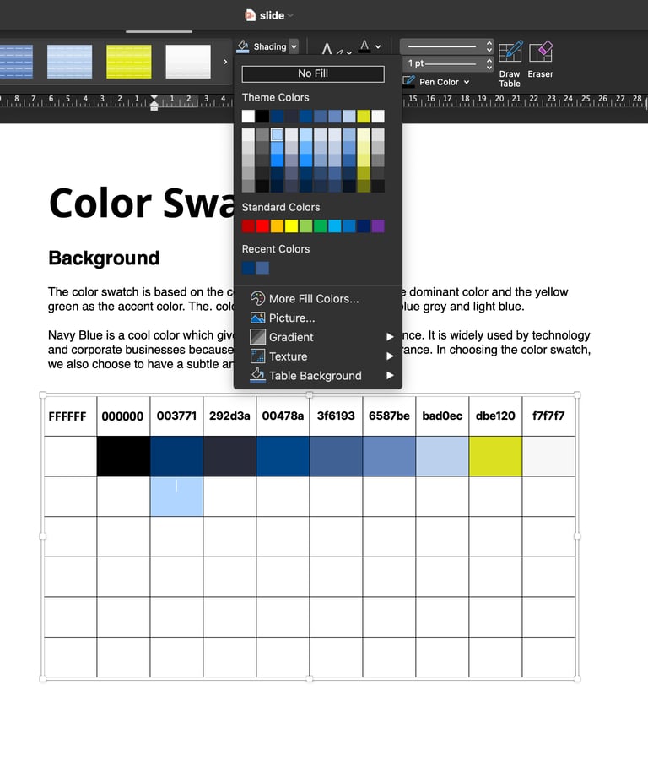648x761 pixels.
Task: Click the yellow filled table cell
Action: [496, 456]
